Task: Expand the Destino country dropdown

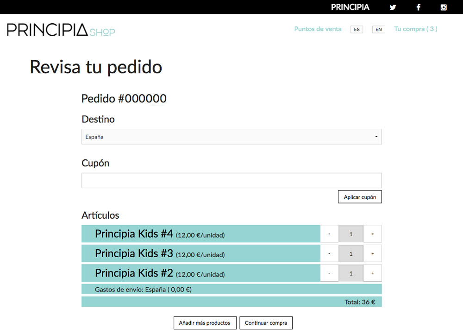Action: 231,137
